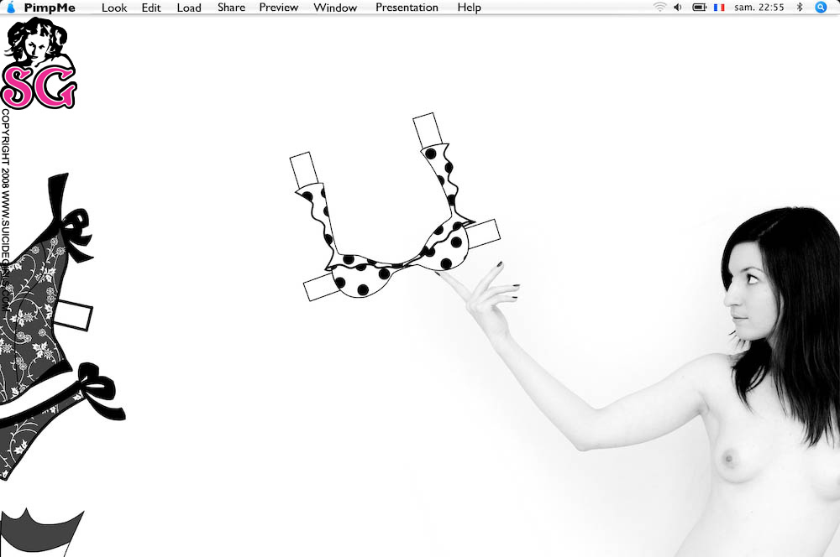Open Spotlight search magnifier icon
The height and width of the screenshot is (557, 840).
[821, 7]
